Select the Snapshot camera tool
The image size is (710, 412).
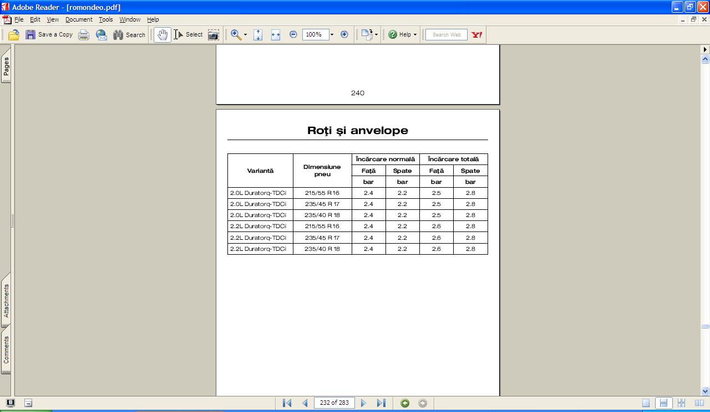pyautogui.click(x=213, y=35)
